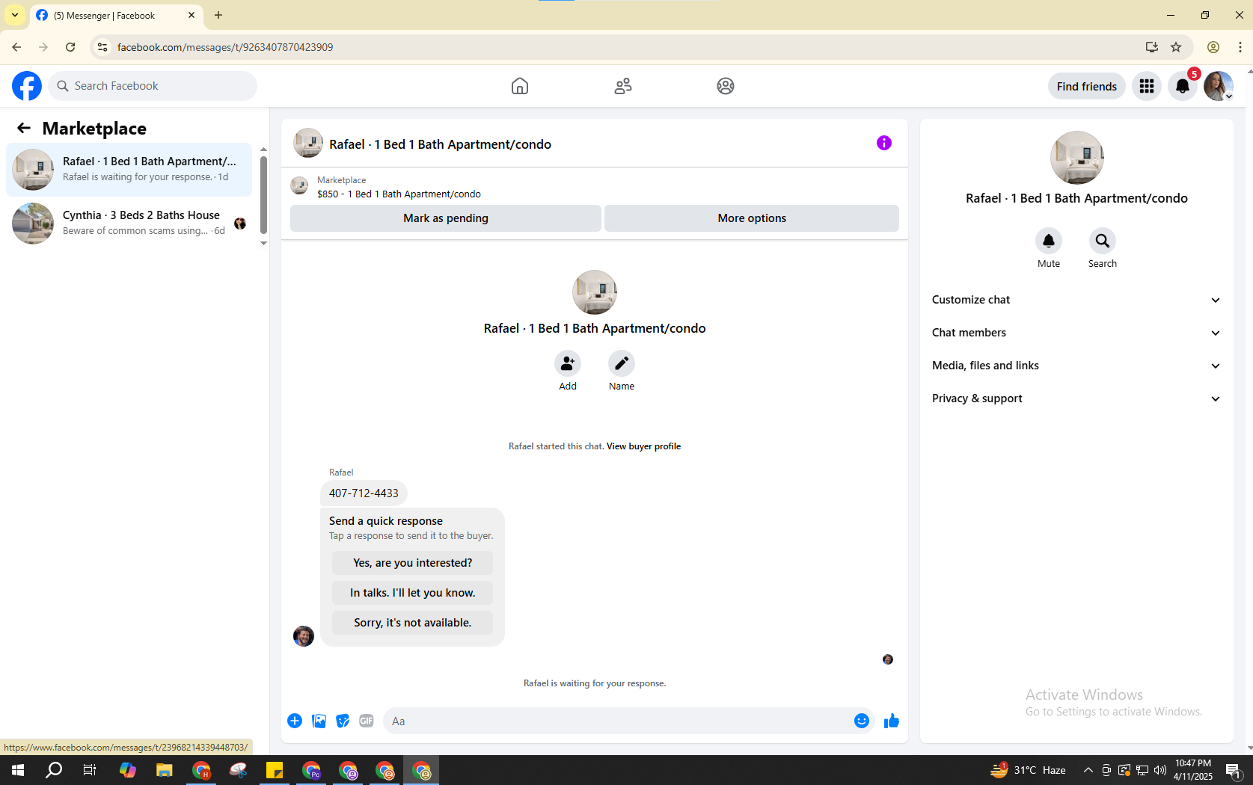Open the install app icon in address bar
Screen dimensions: 1253x785
1152,47
